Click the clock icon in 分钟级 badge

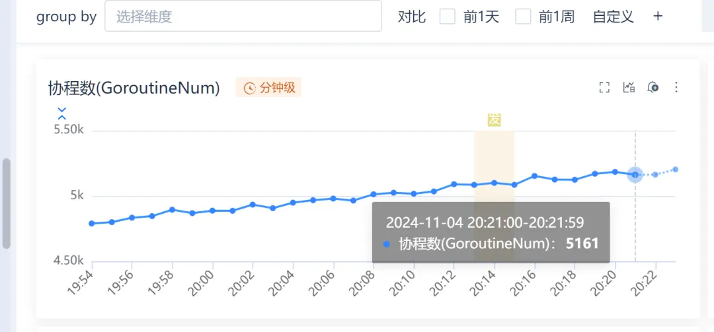pyautogui.click(x=249, y=88)
